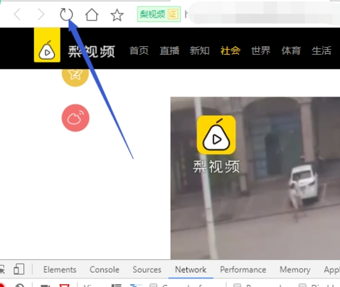Click the street scene video player
Screen dimensions: 340x287
click(255, 178)
